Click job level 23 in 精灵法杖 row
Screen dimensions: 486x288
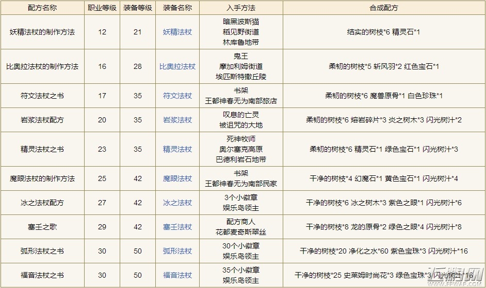tap(102, 149)
